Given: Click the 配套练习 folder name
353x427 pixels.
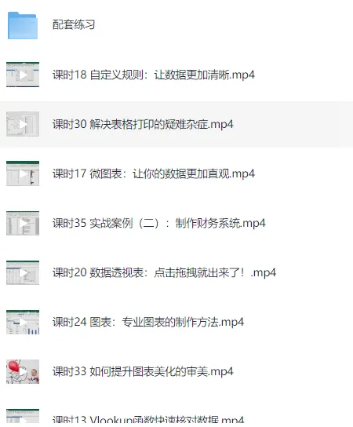Looking at the screenshot, I should point(74,25).
